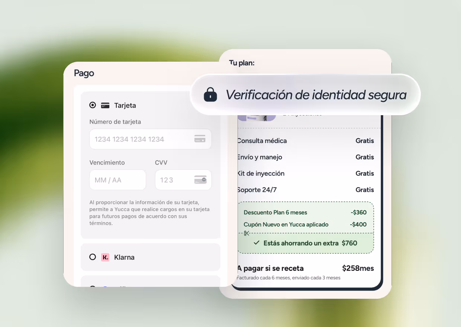Screen dimensions: 461x327
Task: Focus the Número de tarjeta input field
Action: point(151,139)
